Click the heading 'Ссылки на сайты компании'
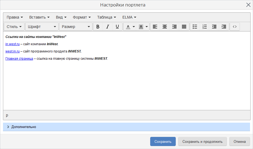 (x=29, y=37)
